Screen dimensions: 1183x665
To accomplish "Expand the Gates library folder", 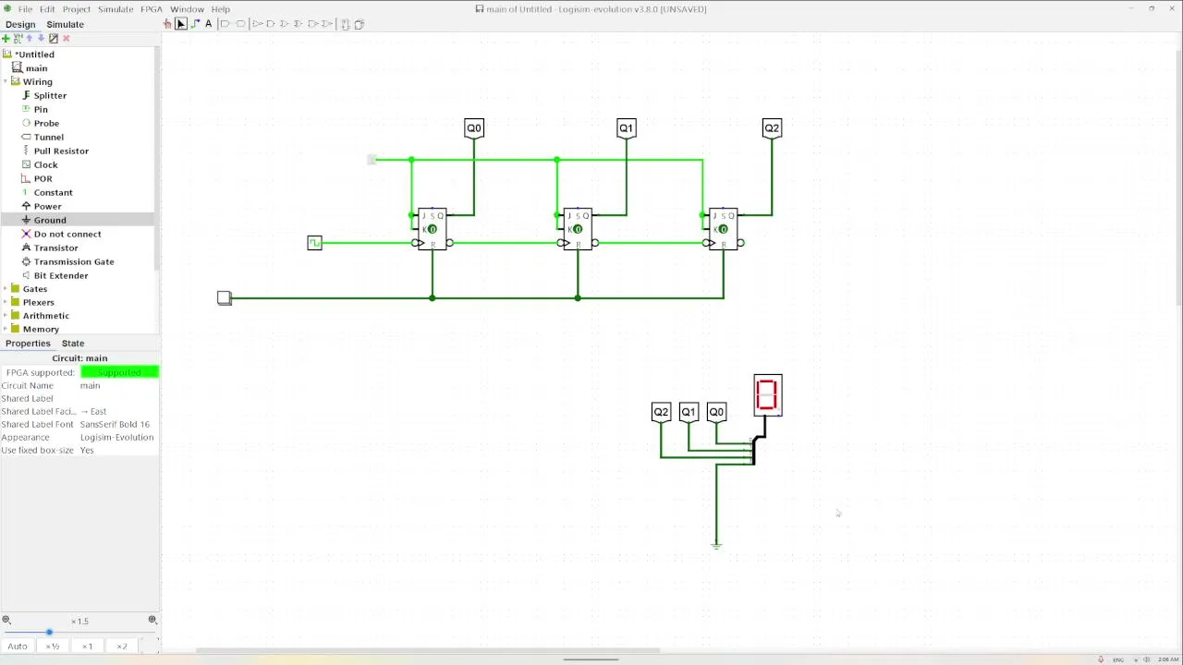I will coord(6,289).
